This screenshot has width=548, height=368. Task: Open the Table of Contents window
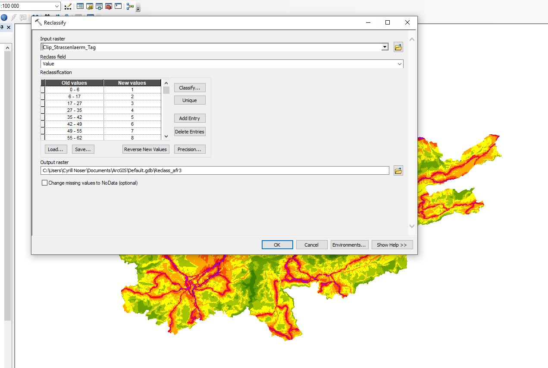(x=80, y=6)
